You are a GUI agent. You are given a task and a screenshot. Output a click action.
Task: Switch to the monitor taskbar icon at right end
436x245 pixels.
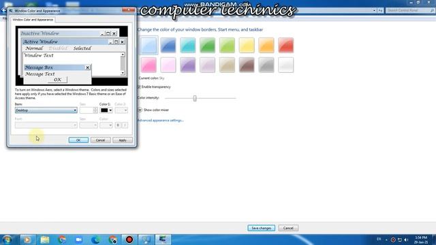[163, 240]
